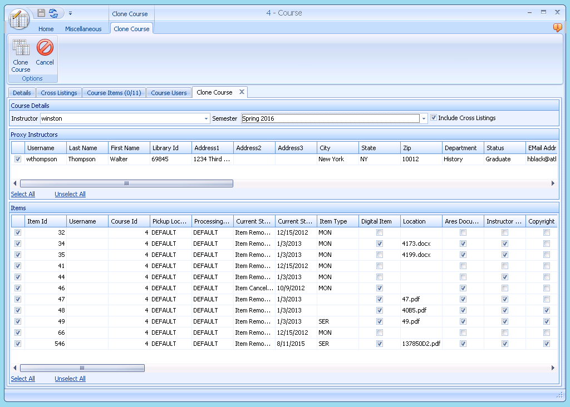Click inside the Instructor field showing winston
Viewport: 570px width, 407px height.
tap(111, 118)
